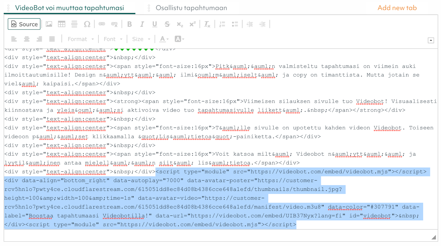Open the Format dropdown
Image resolution: width=441 pixels, height=246 pixels.
tap(81, 39)
